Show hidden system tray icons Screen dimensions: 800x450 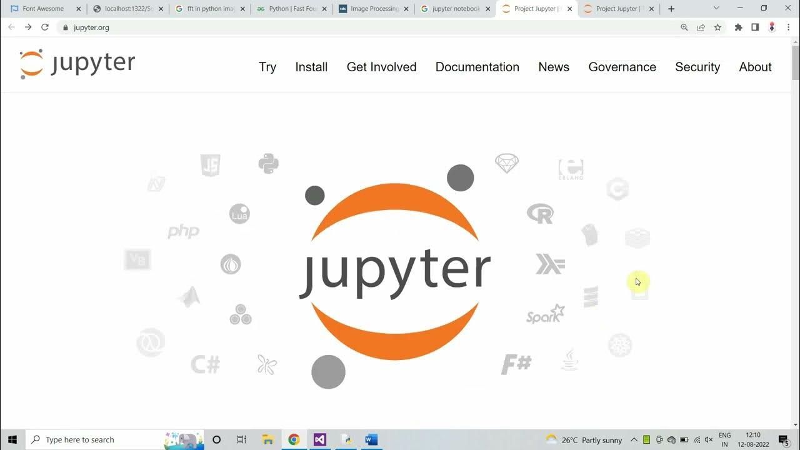coord(634,440)
